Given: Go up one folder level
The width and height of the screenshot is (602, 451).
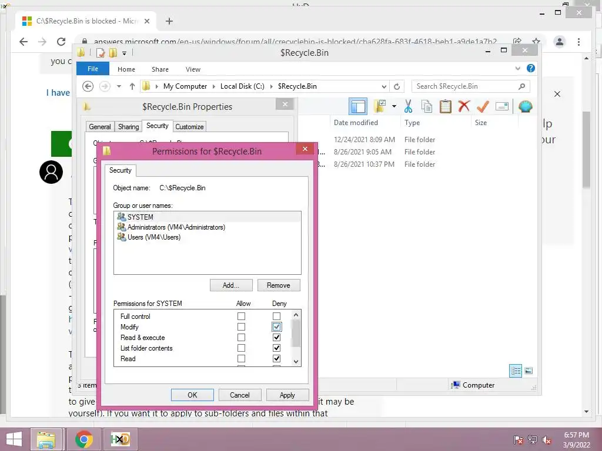Looking at the screenshot, I should 132,86.
